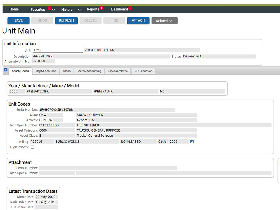This screenshot has width=280, height=210.
Task: Select the GPS Location tab
Action: coord(143,71)
